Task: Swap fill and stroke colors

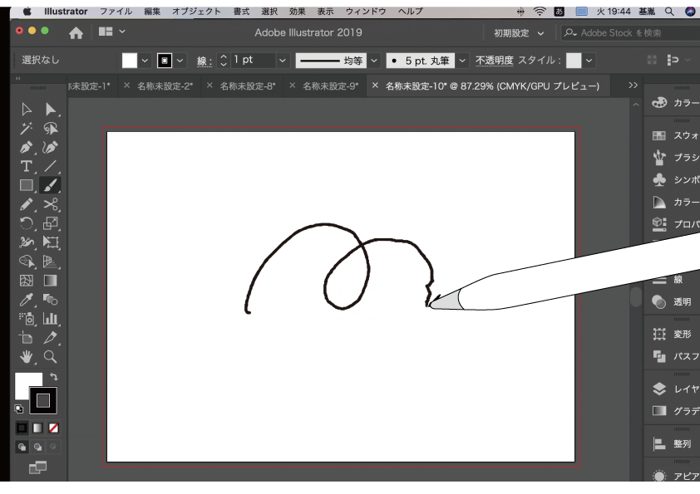Action: tap(54, 377)
